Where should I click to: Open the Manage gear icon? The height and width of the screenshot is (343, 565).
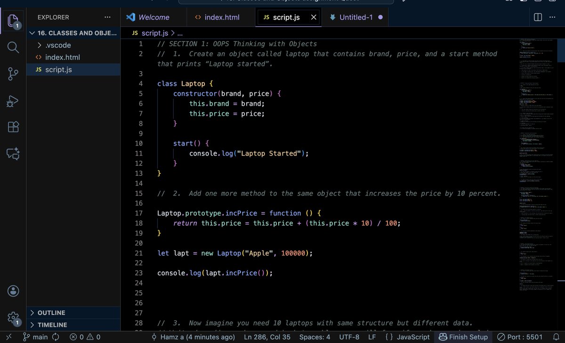[x=13, y=318]
